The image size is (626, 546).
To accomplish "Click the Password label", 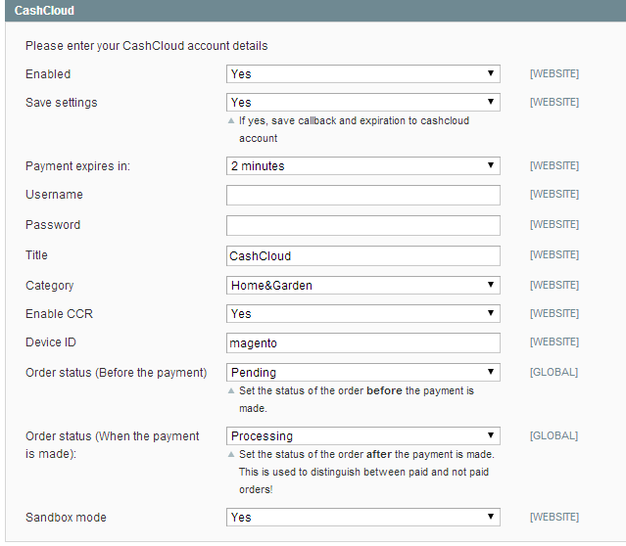I will 53,224.
